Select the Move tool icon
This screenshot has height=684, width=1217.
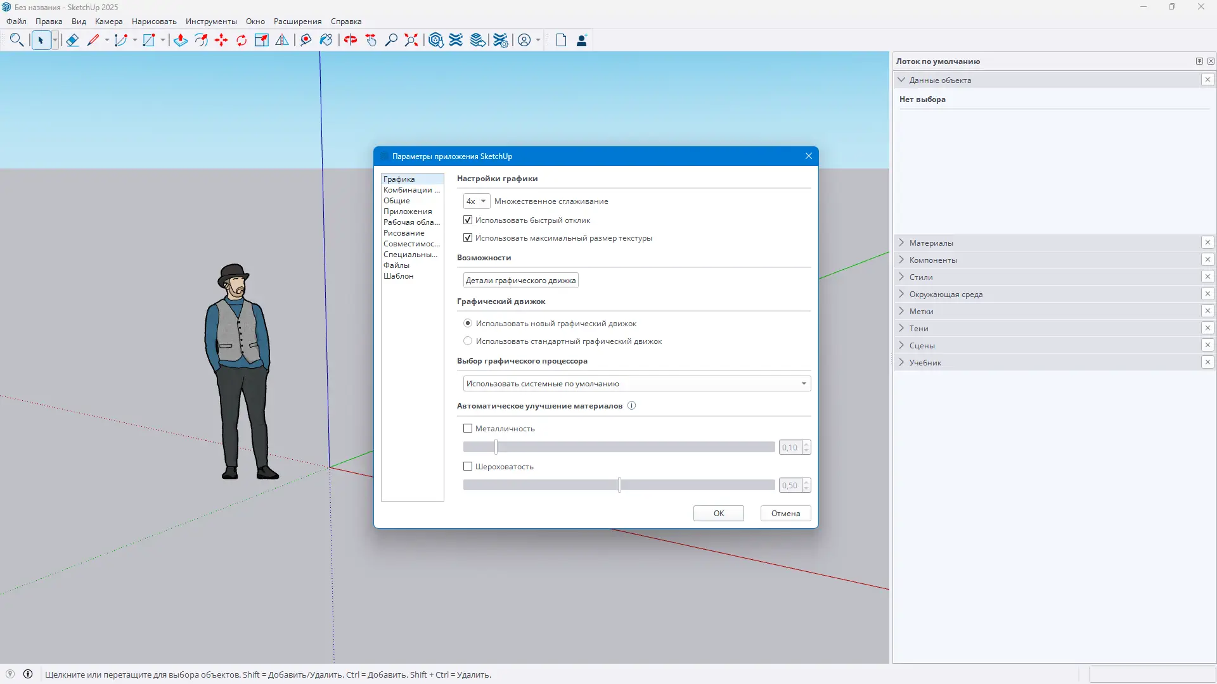pos(221,41)
